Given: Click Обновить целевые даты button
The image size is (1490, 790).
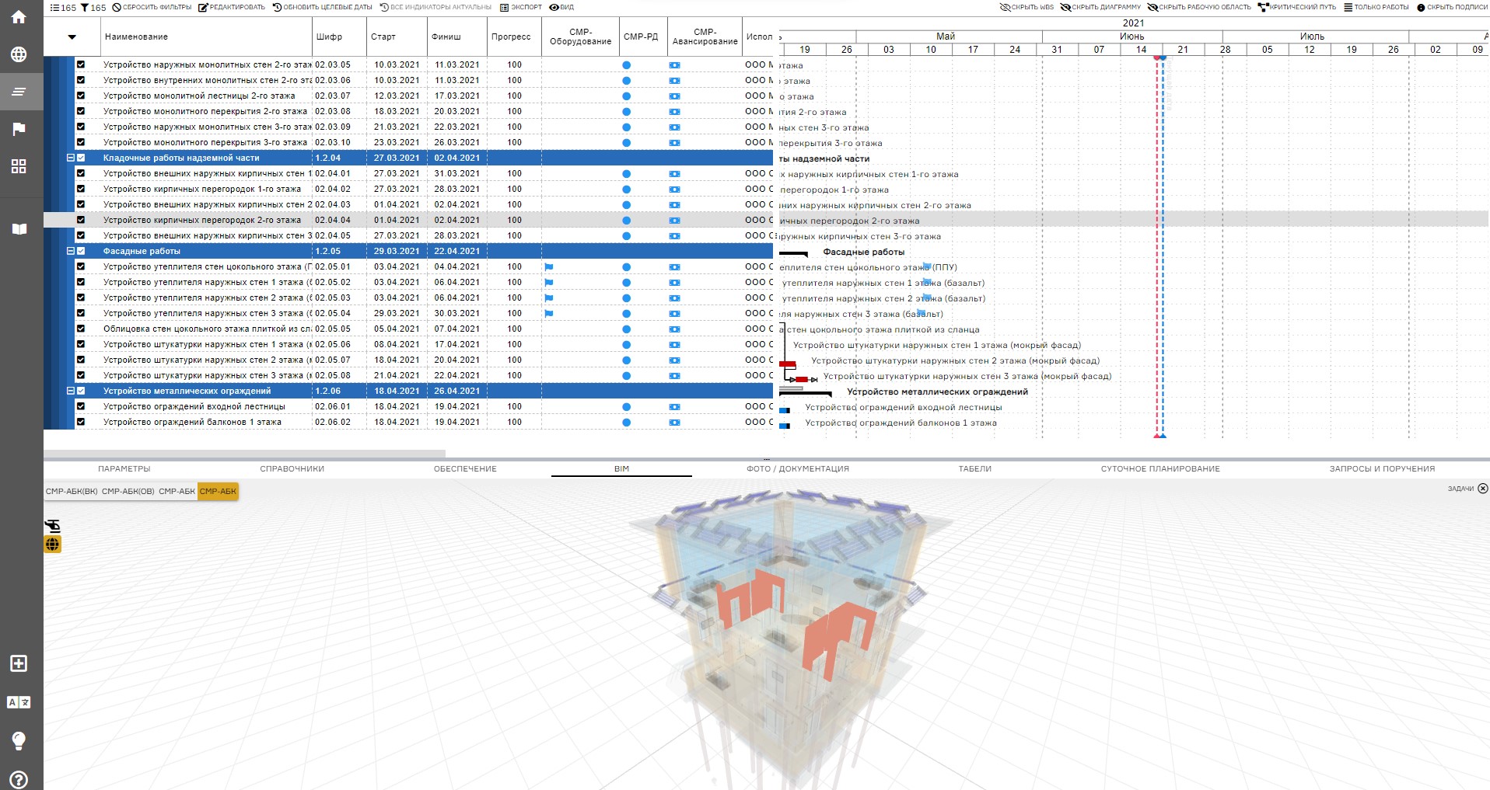Looking at the screenshot, I should point(323,7).
